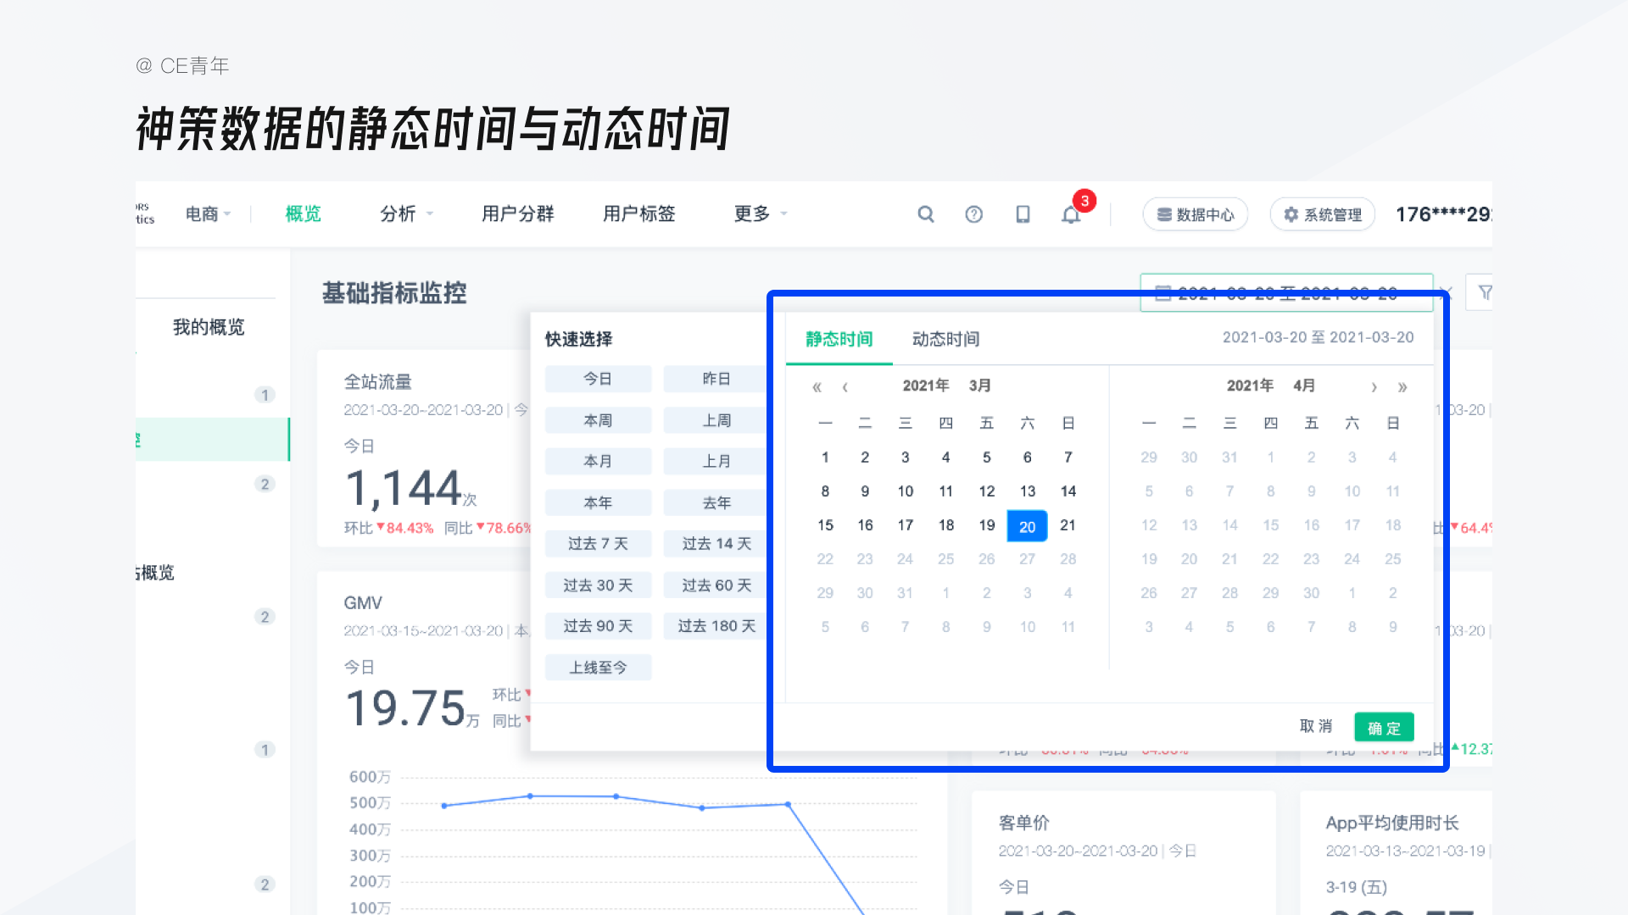Click the date range input field
Screen dimensions: 1628x915
pos(1286,293)
